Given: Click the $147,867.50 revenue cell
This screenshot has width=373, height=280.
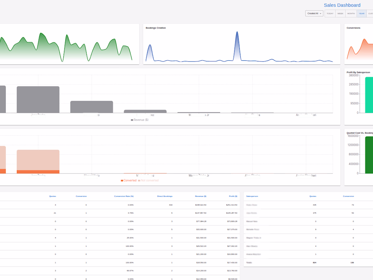Looking at the screenshot, I should [201, 213].
